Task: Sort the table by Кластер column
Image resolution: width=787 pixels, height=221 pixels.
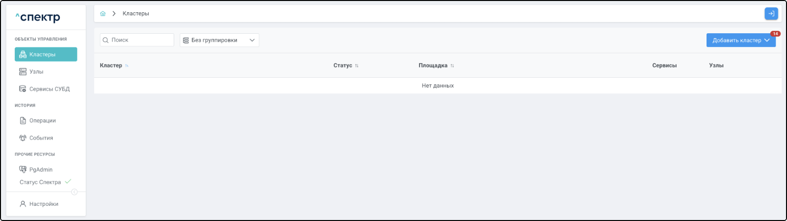Action: (x=127, y=66)
